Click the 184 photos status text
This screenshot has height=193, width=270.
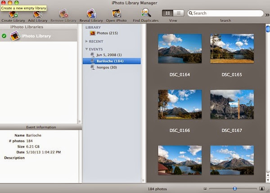pyautogui.click(x=157, y=189)
